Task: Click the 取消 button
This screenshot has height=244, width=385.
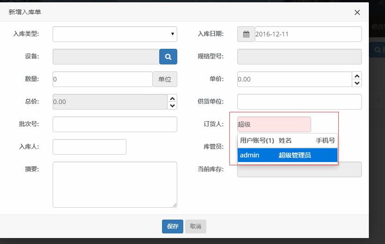Action: click(x=196, y=227)
